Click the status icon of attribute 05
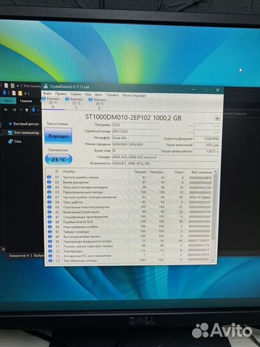The width and height of the screenshot is (260, 347). 49,192
